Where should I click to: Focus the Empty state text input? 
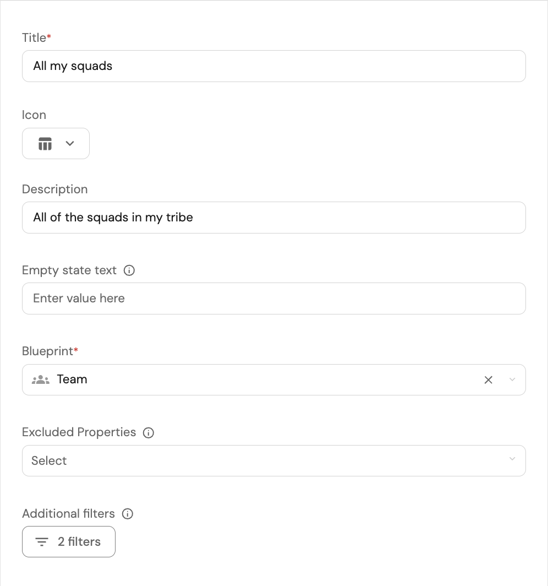pyautogui.click(x=273, y=299)
